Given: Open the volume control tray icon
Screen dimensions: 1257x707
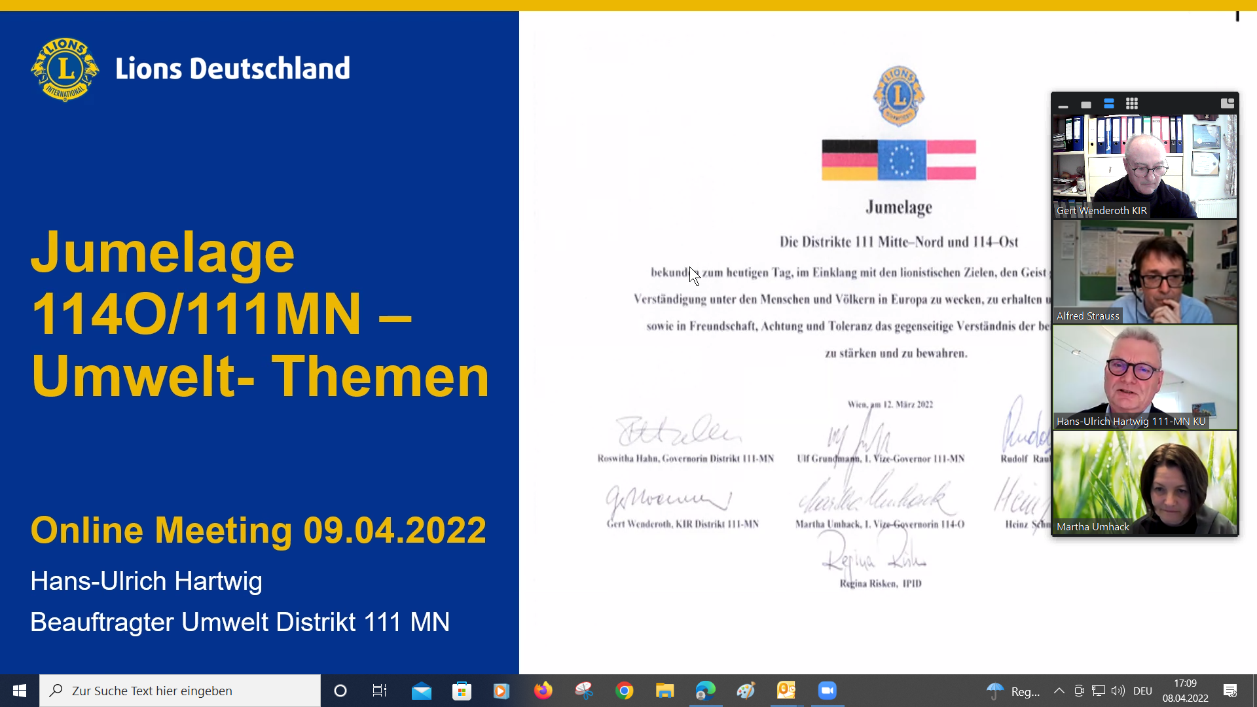Looking at the screenshot, I should click(x=1118, y=691).
